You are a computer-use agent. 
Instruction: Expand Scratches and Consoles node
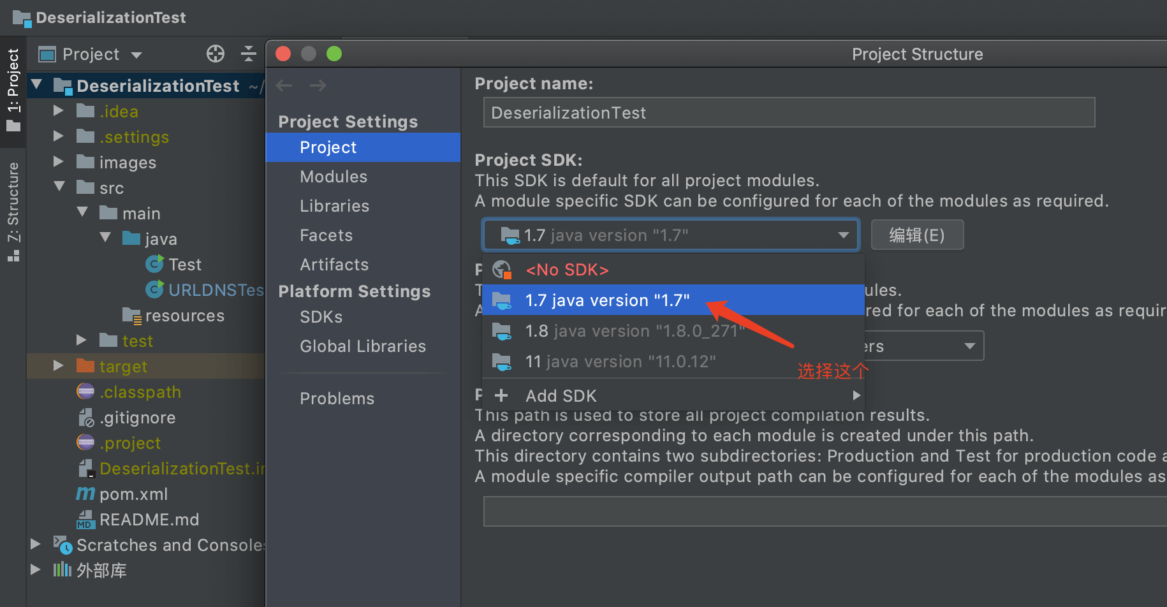point(36,545)
